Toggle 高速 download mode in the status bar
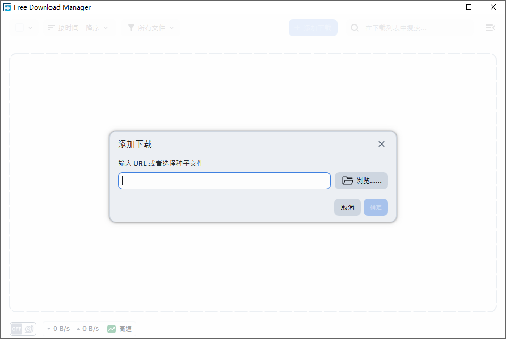Viewport: 506px width, 339px height. click(x=125, y=328)
